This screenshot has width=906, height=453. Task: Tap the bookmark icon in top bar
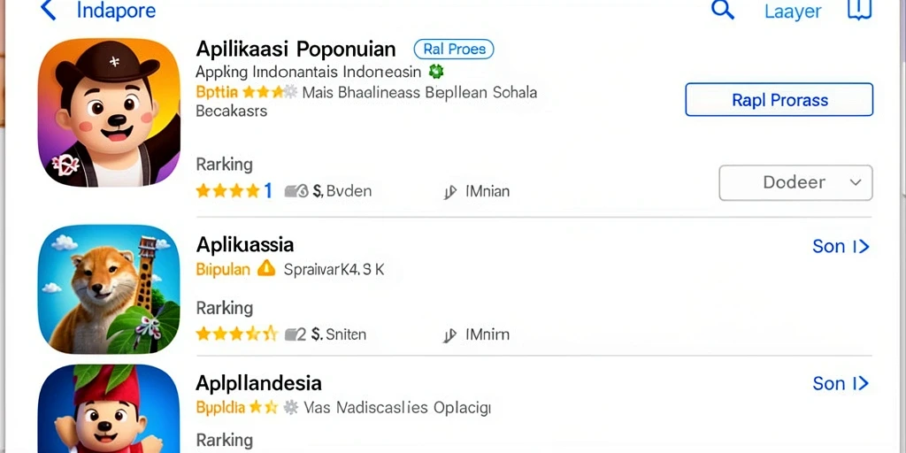(x=859, y=10)
